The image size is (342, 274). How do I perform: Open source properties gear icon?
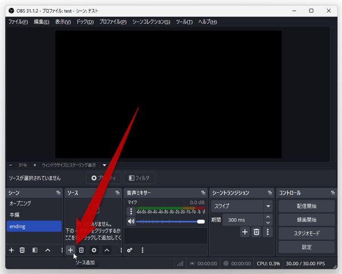click(94, 250)
